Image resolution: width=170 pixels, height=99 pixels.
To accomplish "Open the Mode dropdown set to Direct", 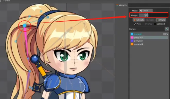I will [146, 11].
